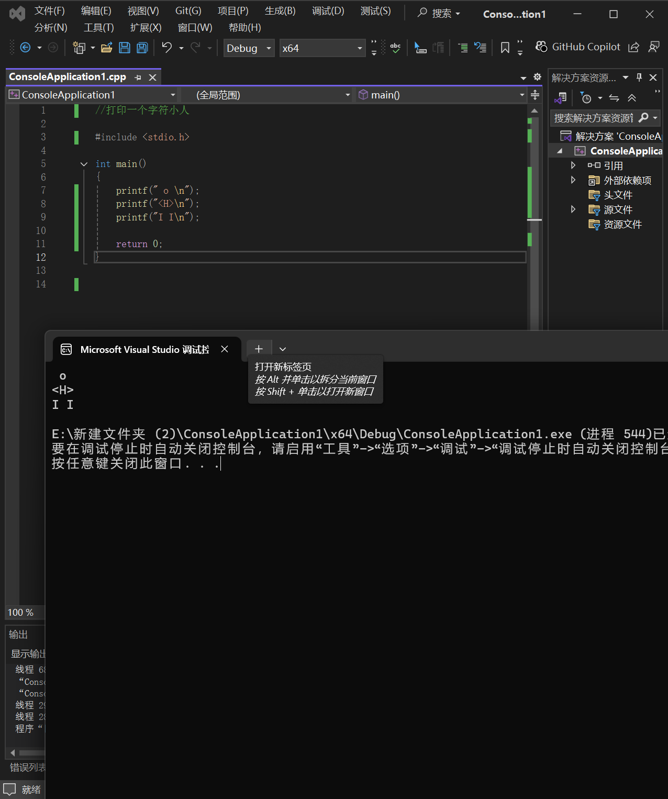This screenshot has height=799, width=668.
Task: Click the #include <stdio.h> line
Action: pos(142,137)
